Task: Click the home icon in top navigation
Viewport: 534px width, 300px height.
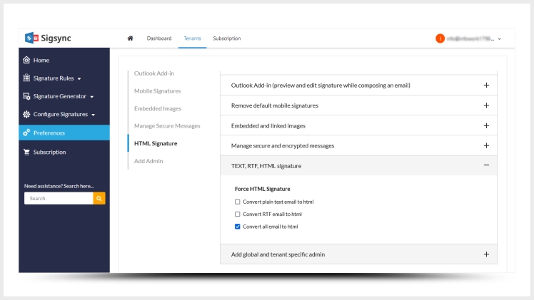Action: pos(130,38)
